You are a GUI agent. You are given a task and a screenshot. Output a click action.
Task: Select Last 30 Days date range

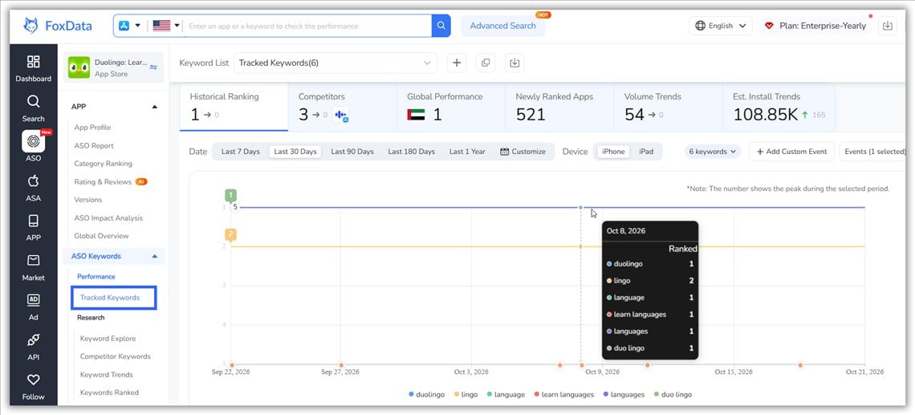coord(295,151)
